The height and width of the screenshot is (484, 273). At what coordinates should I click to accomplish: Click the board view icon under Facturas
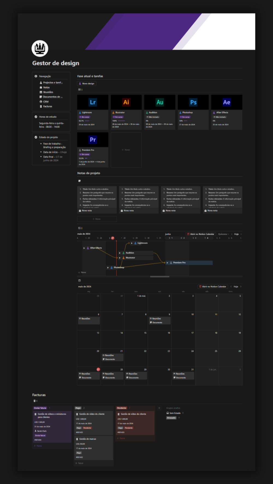tap(35, 401)
